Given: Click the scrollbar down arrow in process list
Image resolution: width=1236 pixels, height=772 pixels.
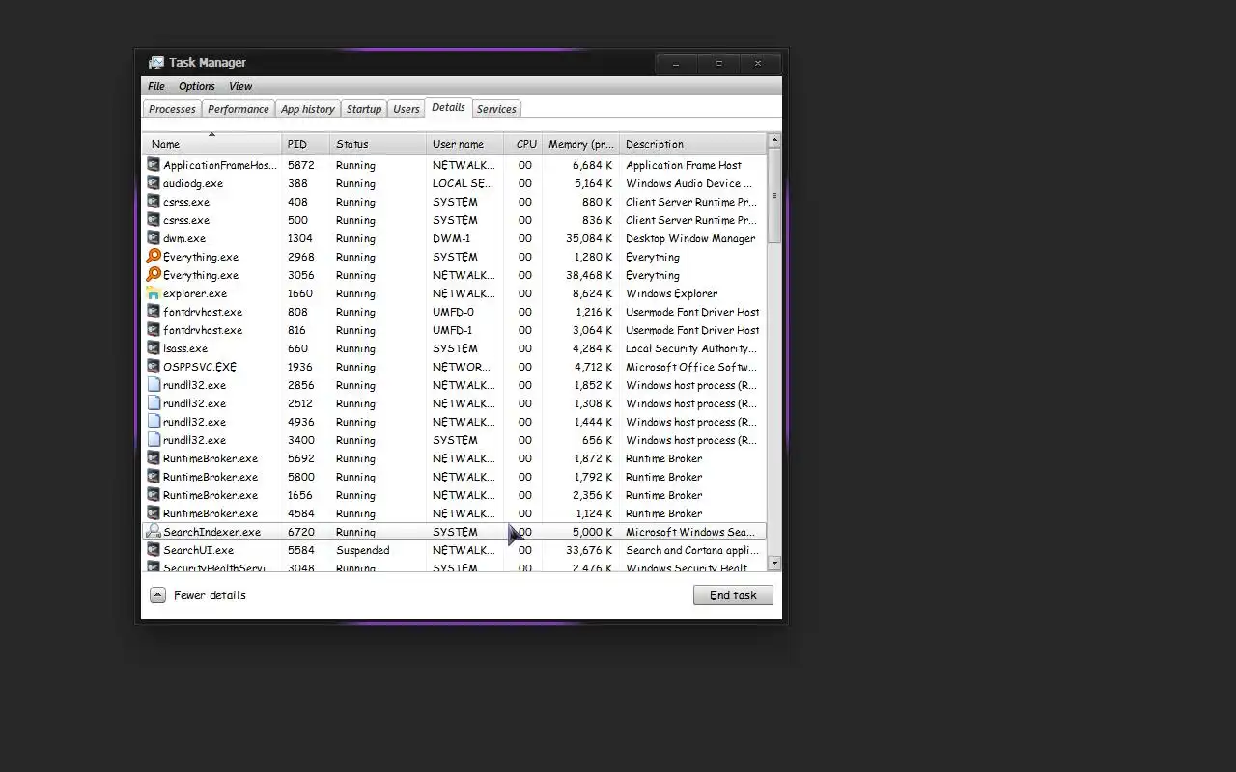Looking at the screenshot, I should pyautogui.click(x=774, y=563).
